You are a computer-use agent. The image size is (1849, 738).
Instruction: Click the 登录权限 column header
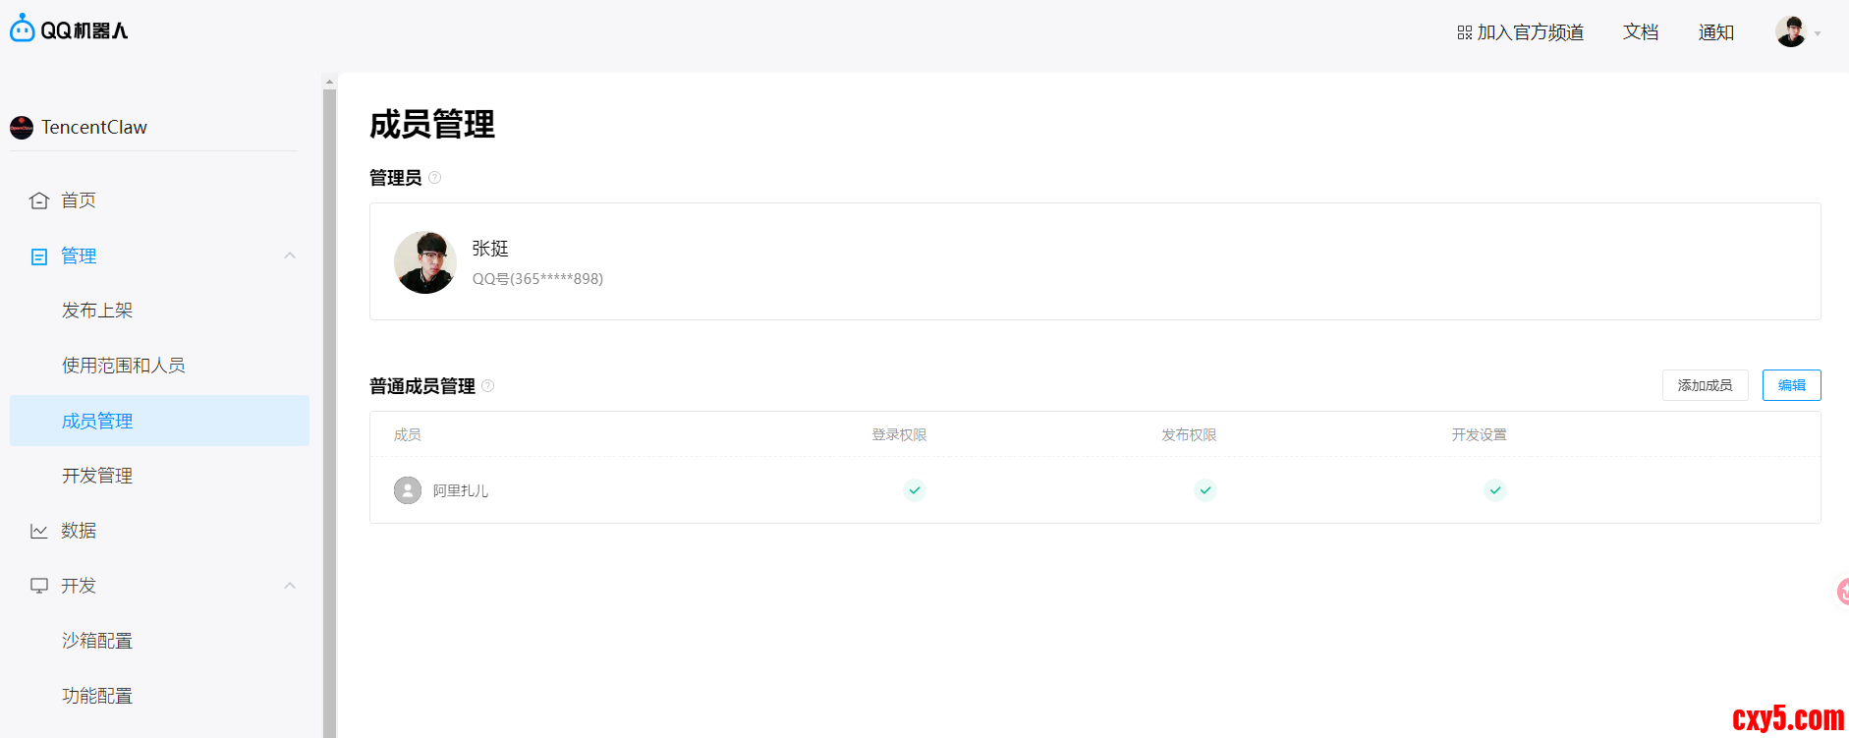pos(899,434)
